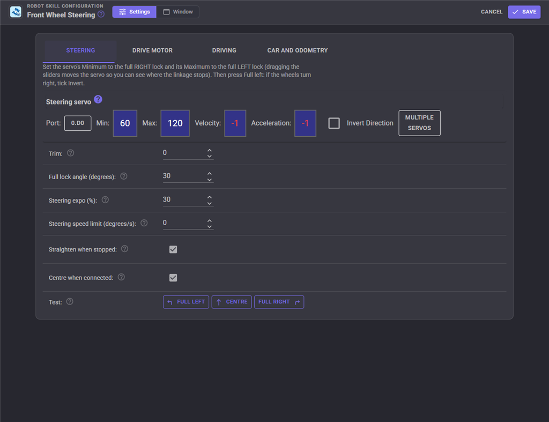
Task: Show help for Straighten when stopped
Action: coord(124,249)
